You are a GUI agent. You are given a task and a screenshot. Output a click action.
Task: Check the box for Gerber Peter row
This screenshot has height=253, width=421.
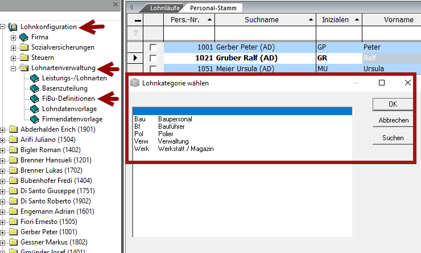(153, 47)
